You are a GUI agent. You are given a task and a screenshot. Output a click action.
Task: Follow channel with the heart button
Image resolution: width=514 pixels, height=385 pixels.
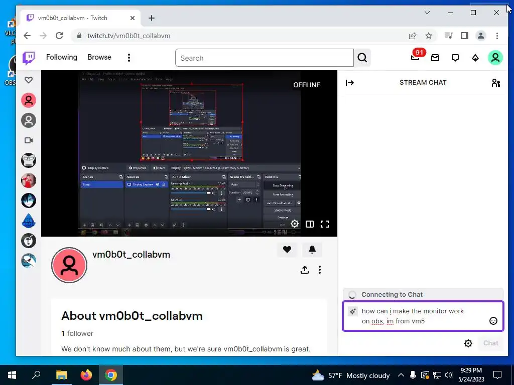pos(287,250)
